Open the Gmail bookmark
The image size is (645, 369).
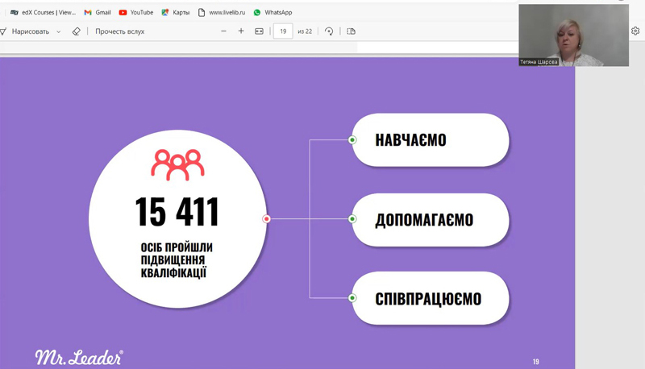[x=98, y=13]
